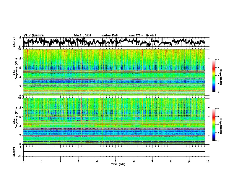The height and width of the screenshot is (181, 234).
Task: Select the date text "Mar.5 , 2018"
Action: (82, 35)
